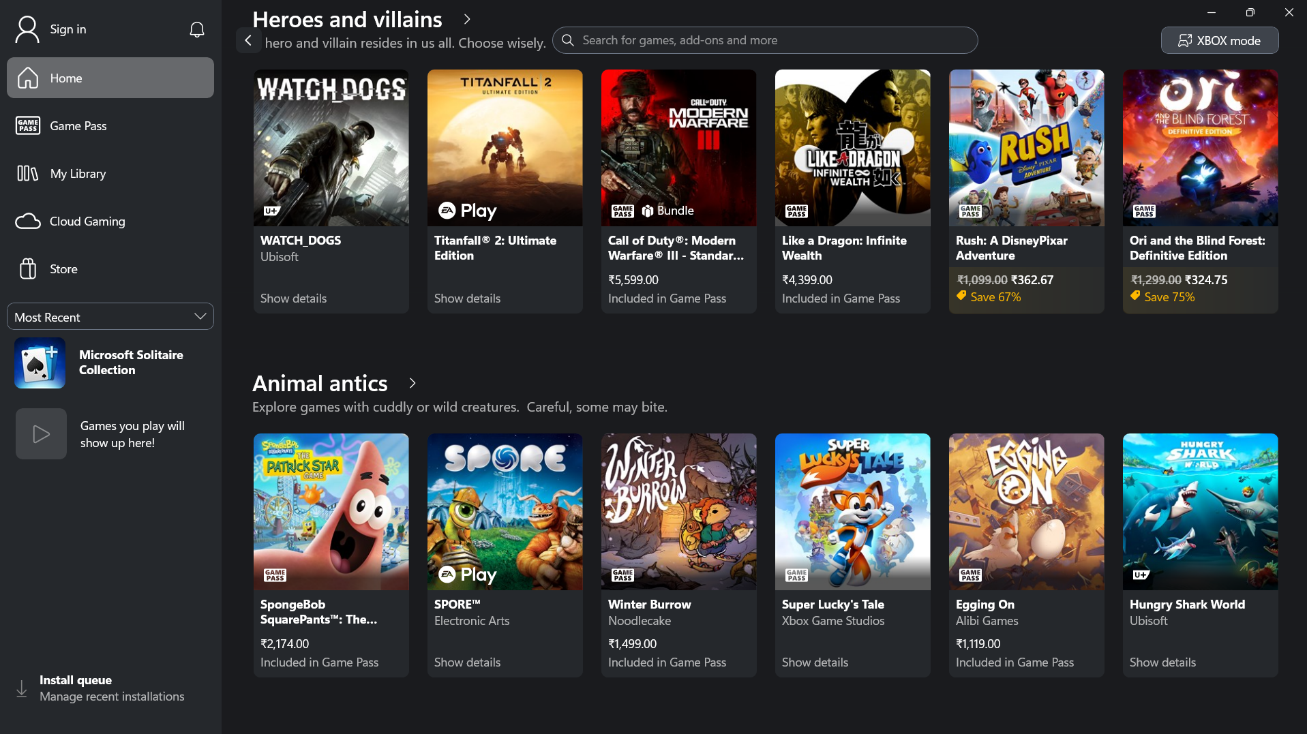The width and height of the screenshot is (1307, 734).
Task: Open Game Pass in the sidebar
Action: pos(110,125)
